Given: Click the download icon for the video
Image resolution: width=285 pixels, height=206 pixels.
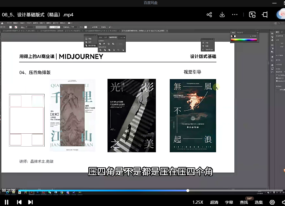Looking at the screenshot, I should click(x=222, y=15).
